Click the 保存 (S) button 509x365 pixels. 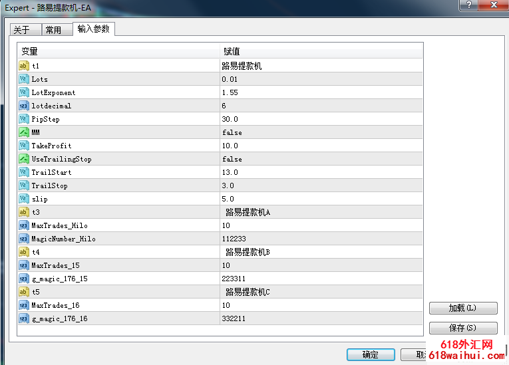[463, 328]
